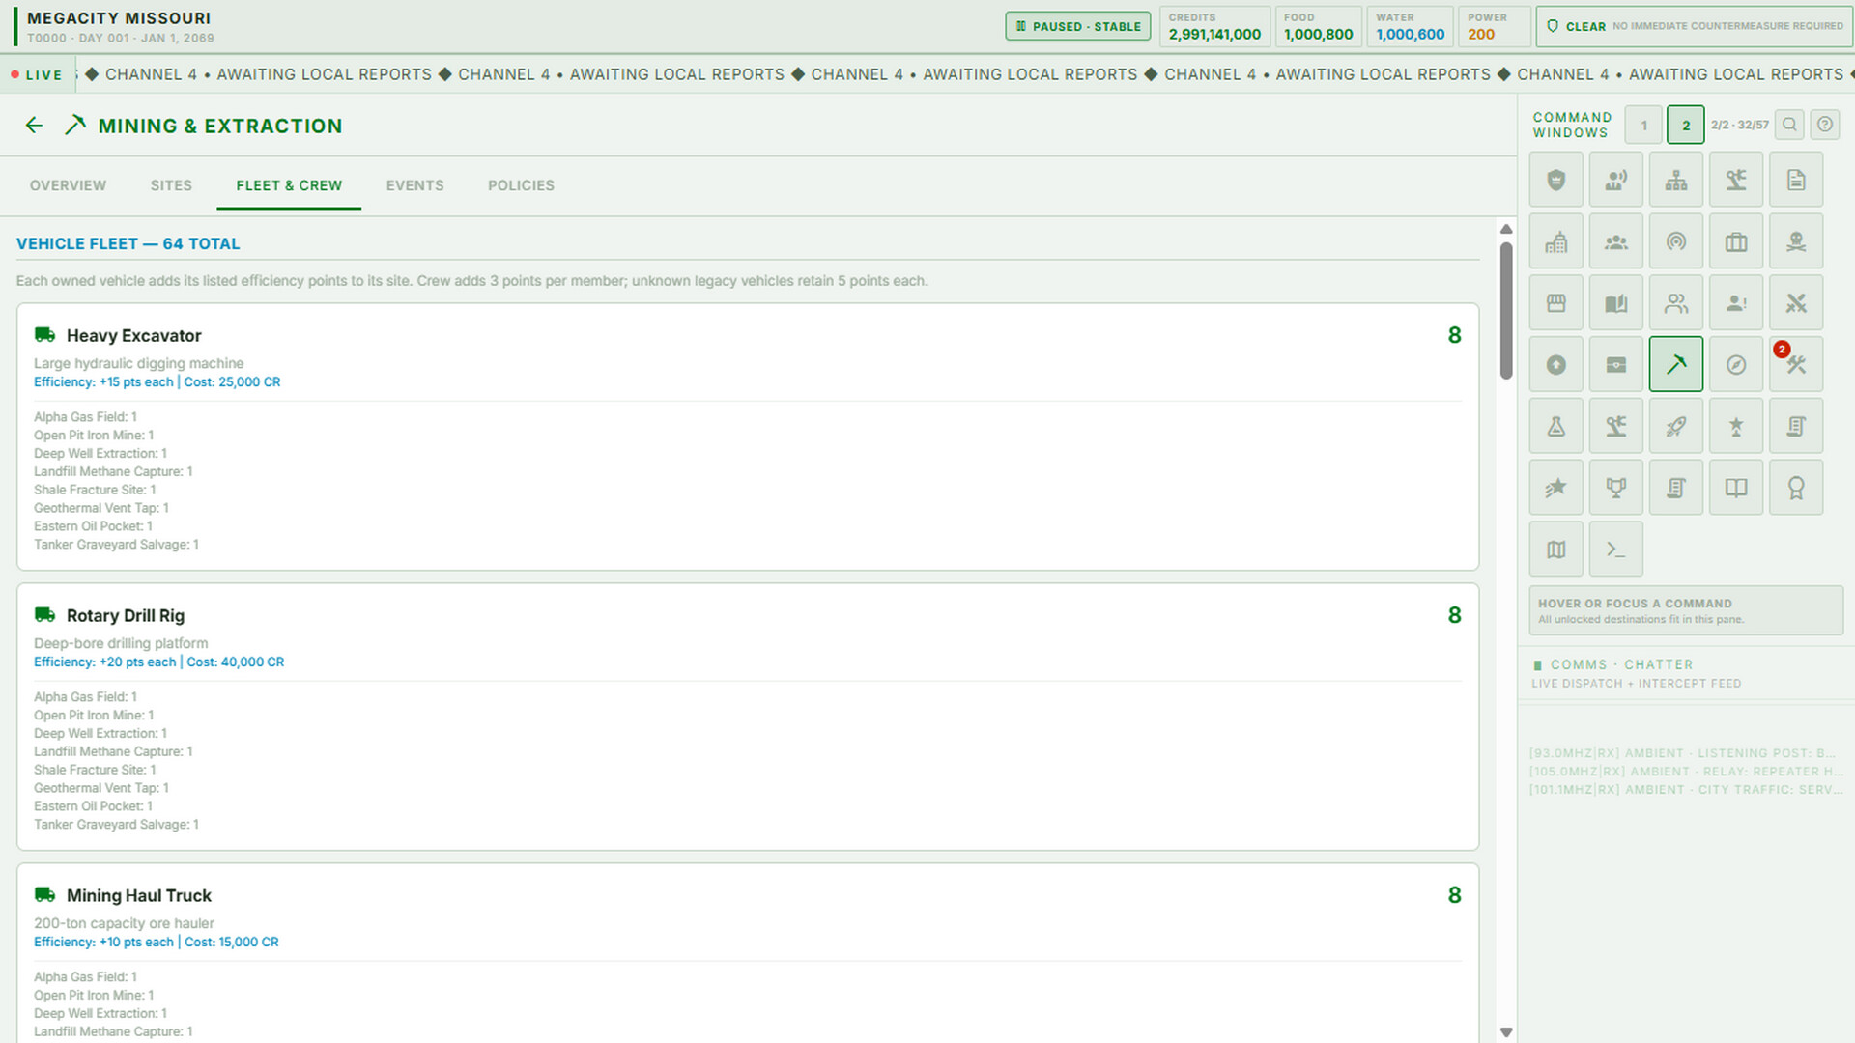Open the folded map command
Viewport: 1855px width, 1043px height.
(1555, 550)
